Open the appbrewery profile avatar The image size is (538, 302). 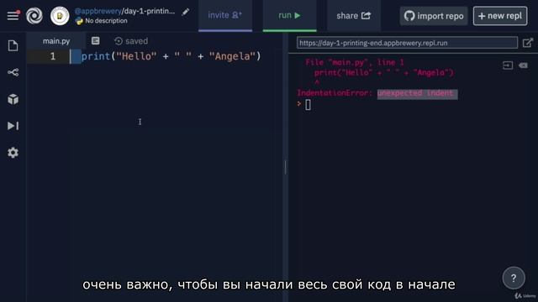tap(60, 16)
